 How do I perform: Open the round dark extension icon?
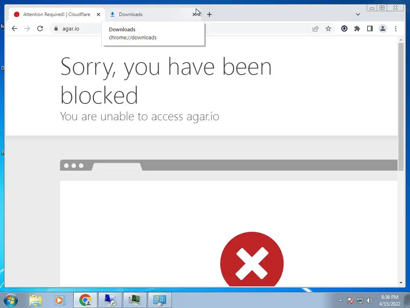point(344,28)
